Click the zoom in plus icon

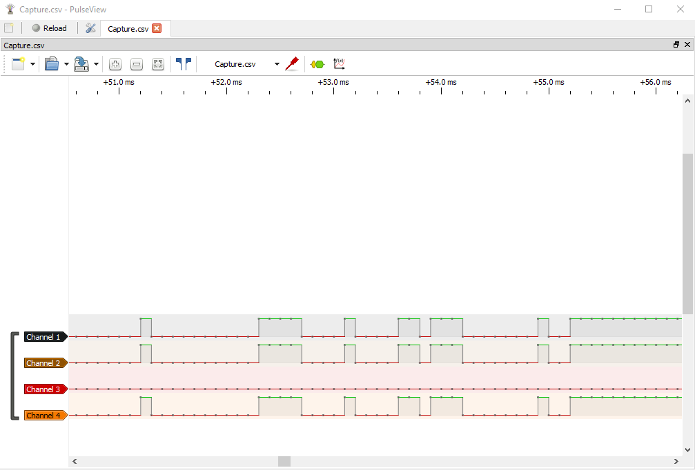[115, 64]
